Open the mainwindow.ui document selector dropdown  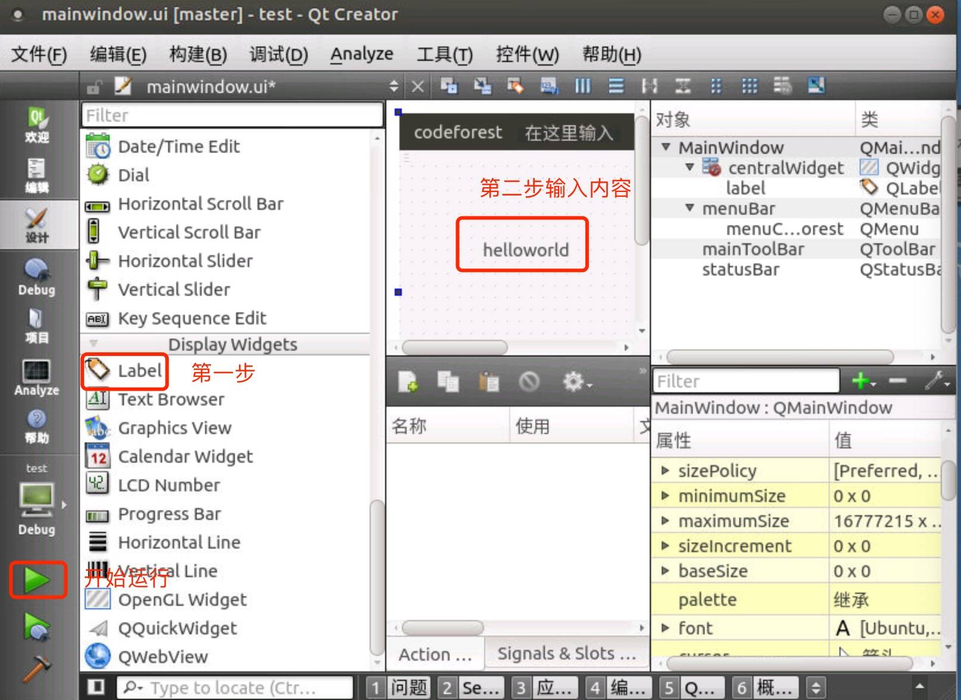tap(393, 86)
